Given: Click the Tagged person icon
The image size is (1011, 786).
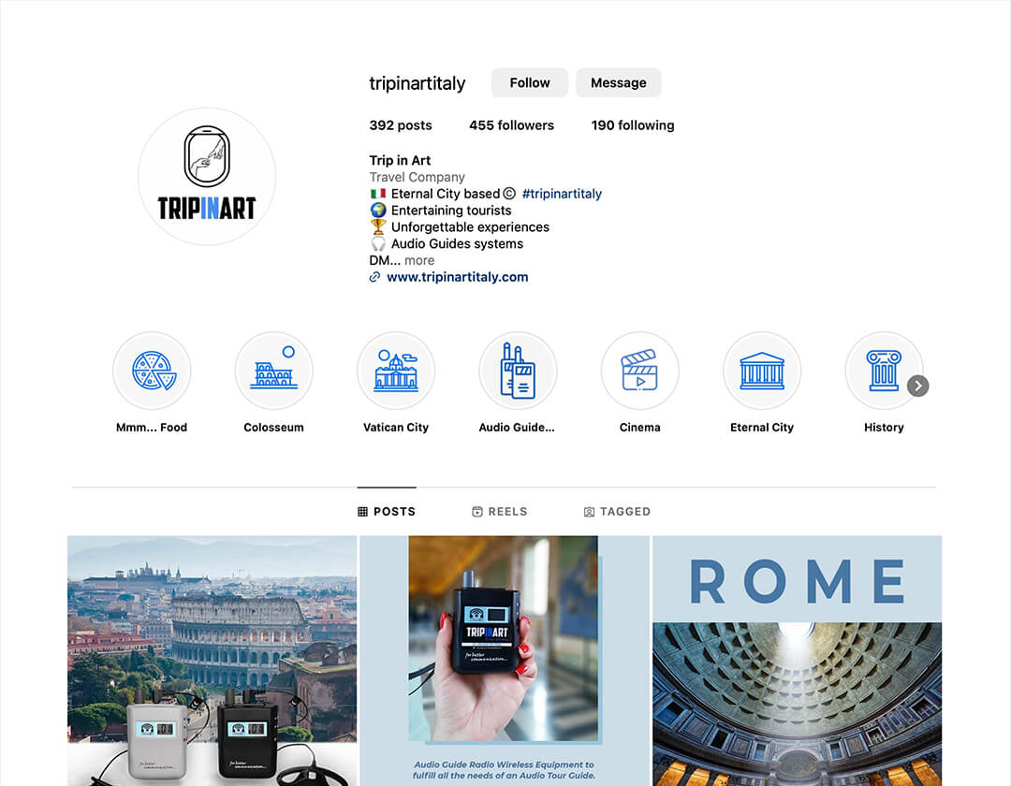Looking at the screenshot, I should [x=589, y=512].
